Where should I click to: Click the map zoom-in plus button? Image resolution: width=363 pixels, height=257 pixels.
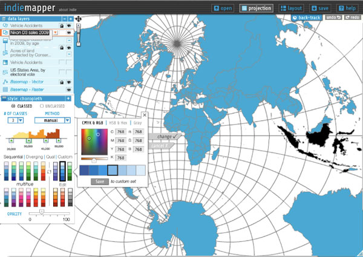(79, 25)
